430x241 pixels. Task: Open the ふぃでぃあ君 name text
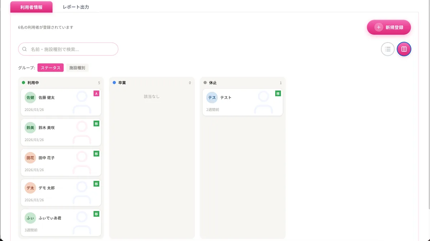tap(50, 218)
